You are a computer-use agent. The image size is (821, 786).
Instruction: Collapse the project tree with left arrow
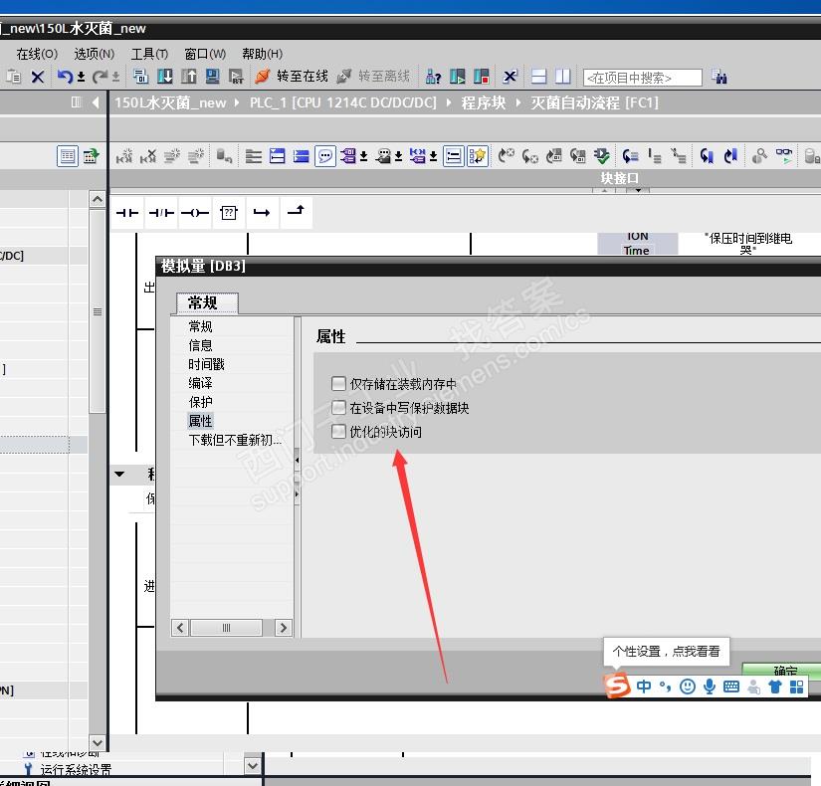click(96, 102)
